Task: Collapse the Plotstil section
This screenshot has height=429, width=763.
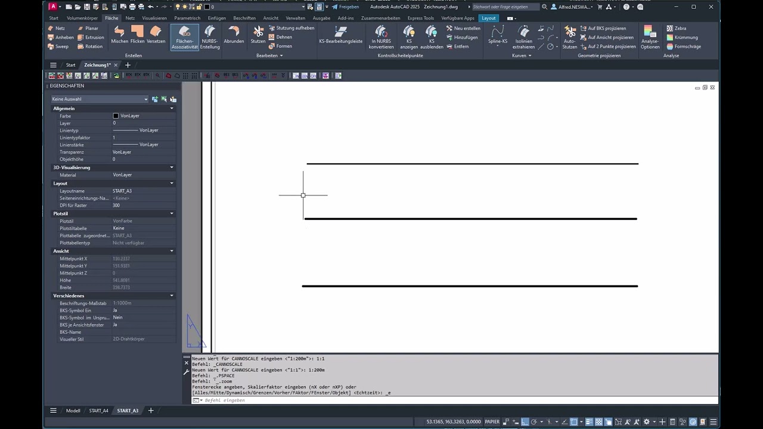Action: pos(172,213)
